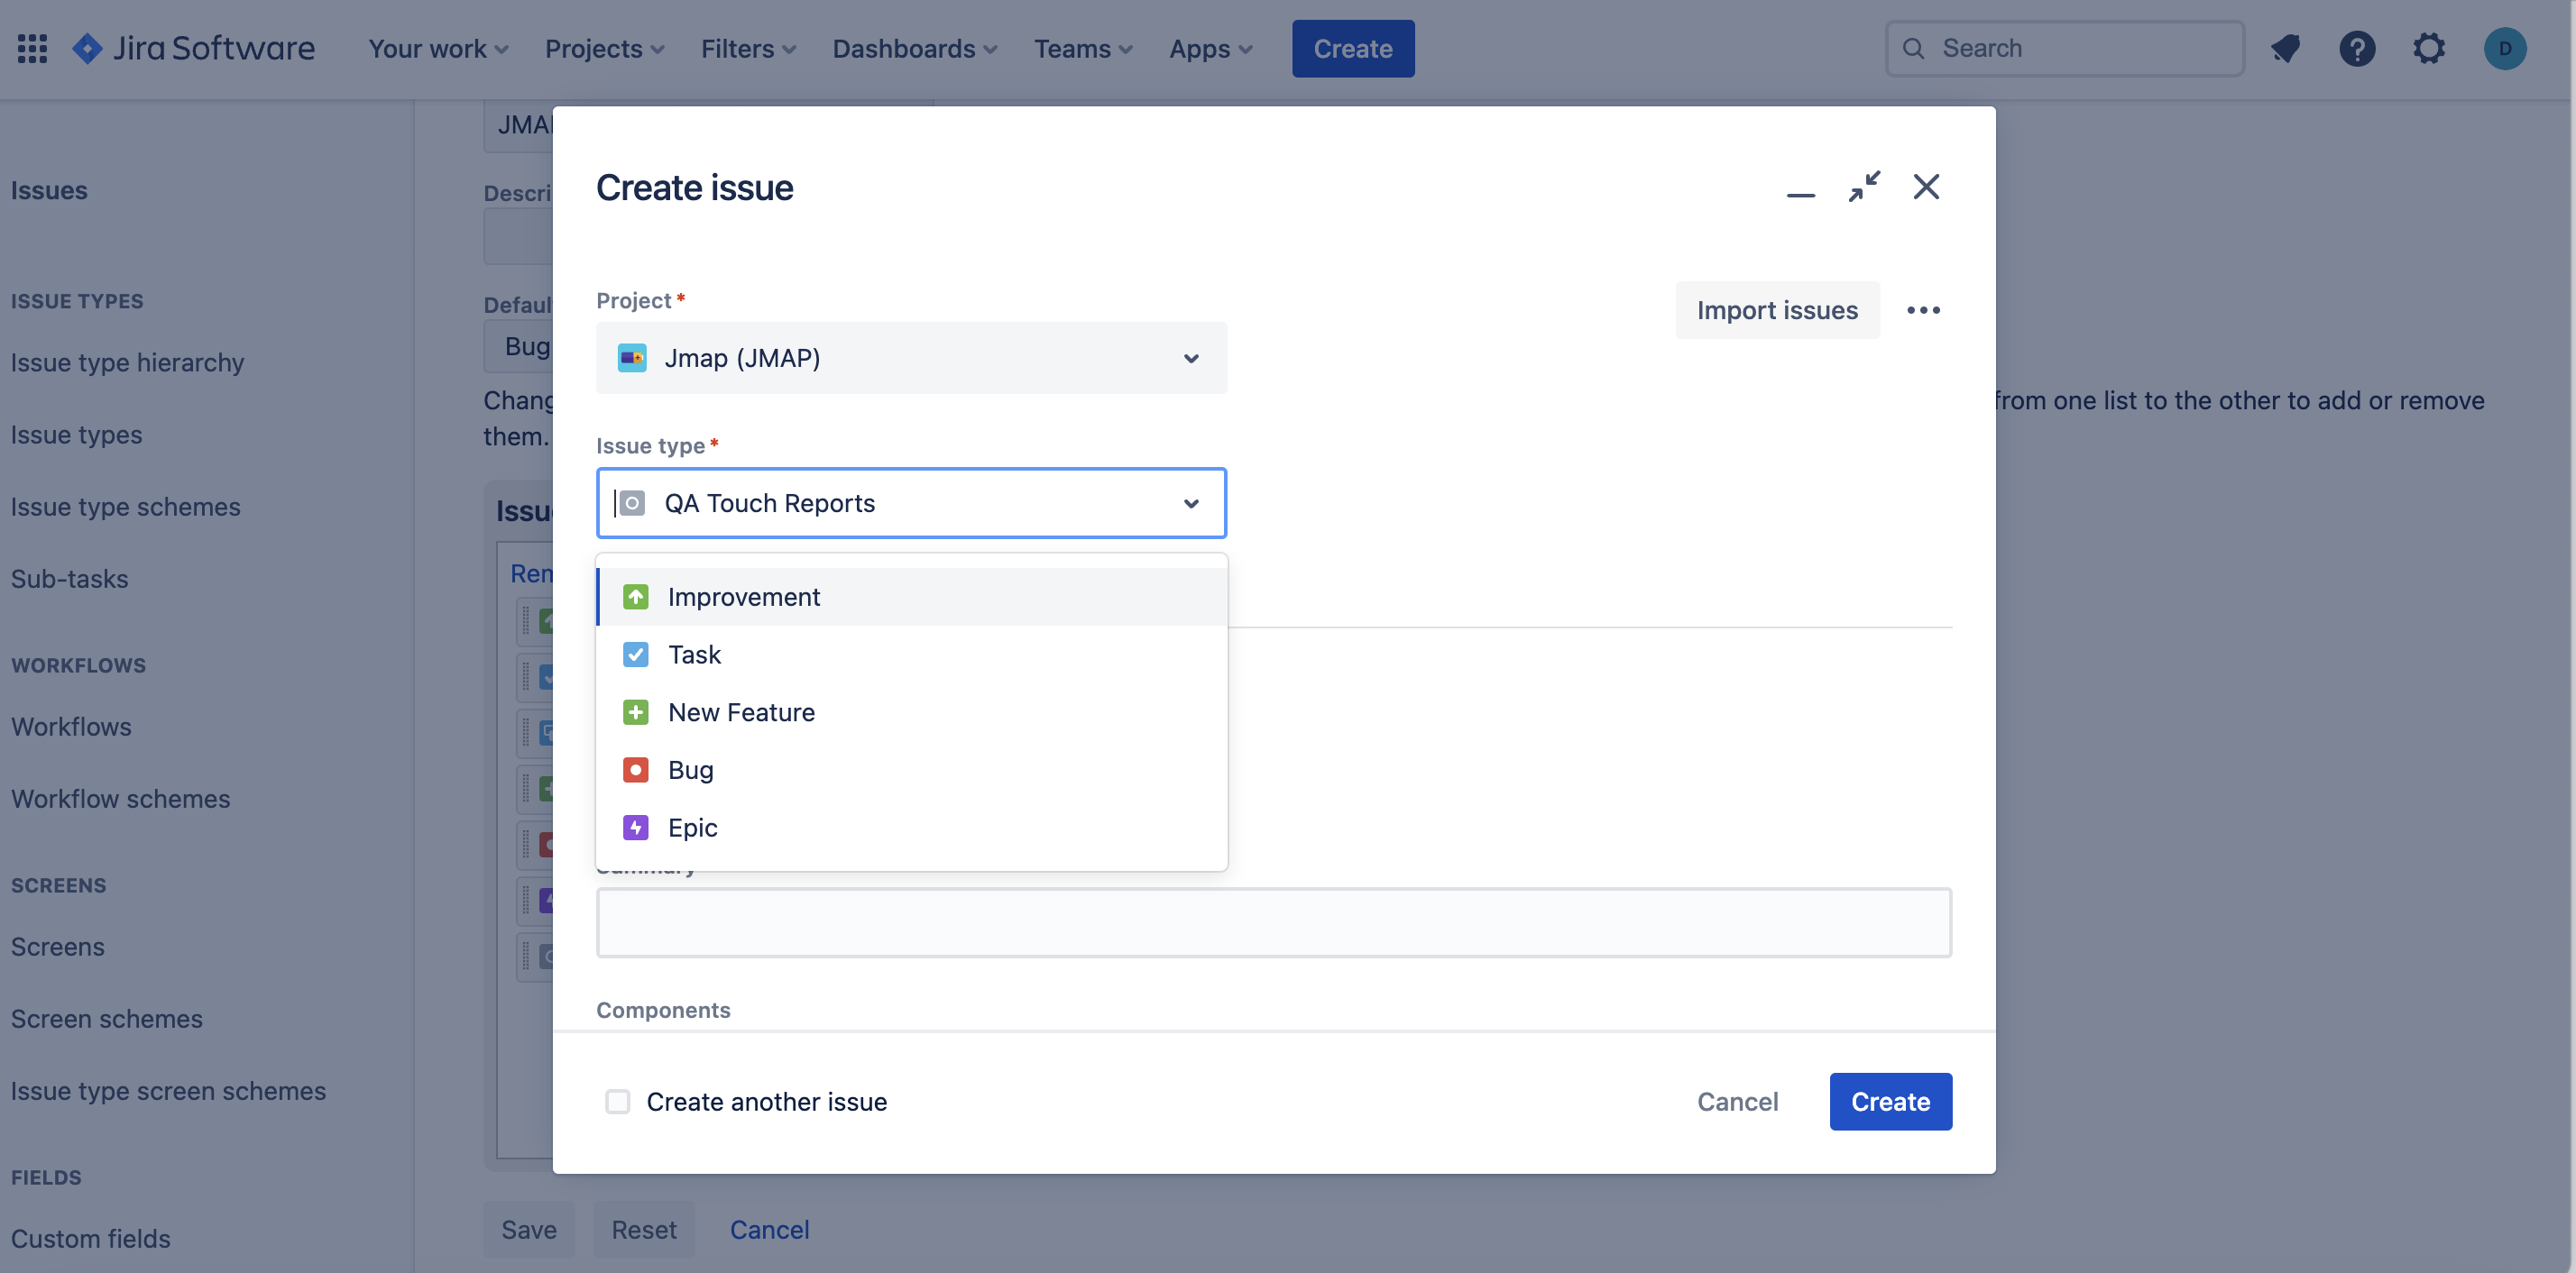Open the Filters dropdown menu
2576x1273 pixels.
click(748, 48)
